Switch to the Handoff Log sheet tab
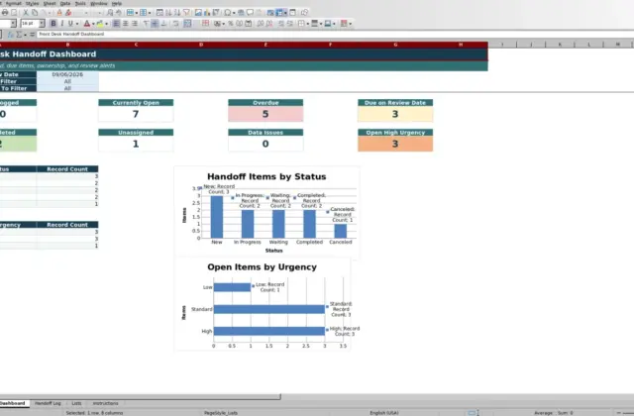Screen dimensions: 634x416 pyautogui.click(x=48, y=403)
